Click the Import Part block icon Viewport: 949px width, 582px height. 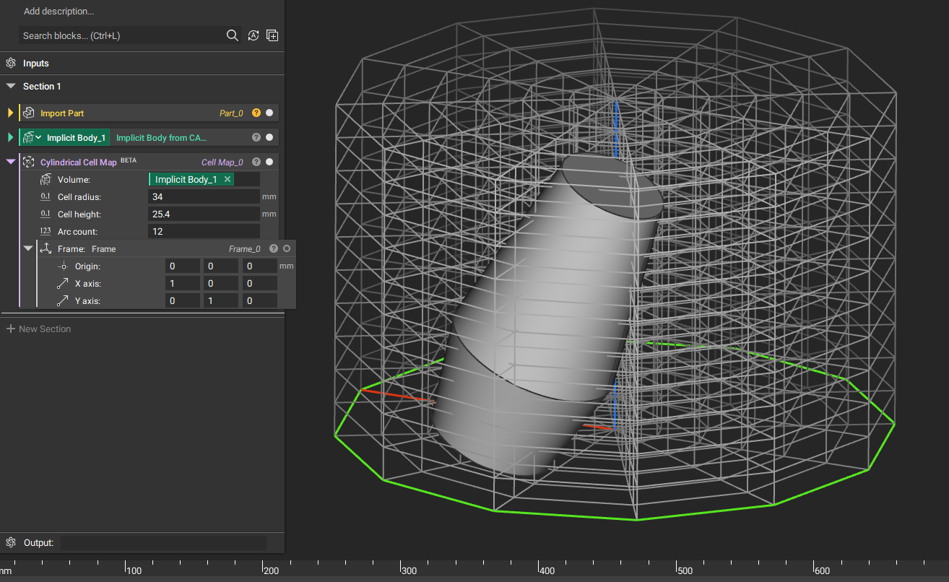[x=28, y=113]
